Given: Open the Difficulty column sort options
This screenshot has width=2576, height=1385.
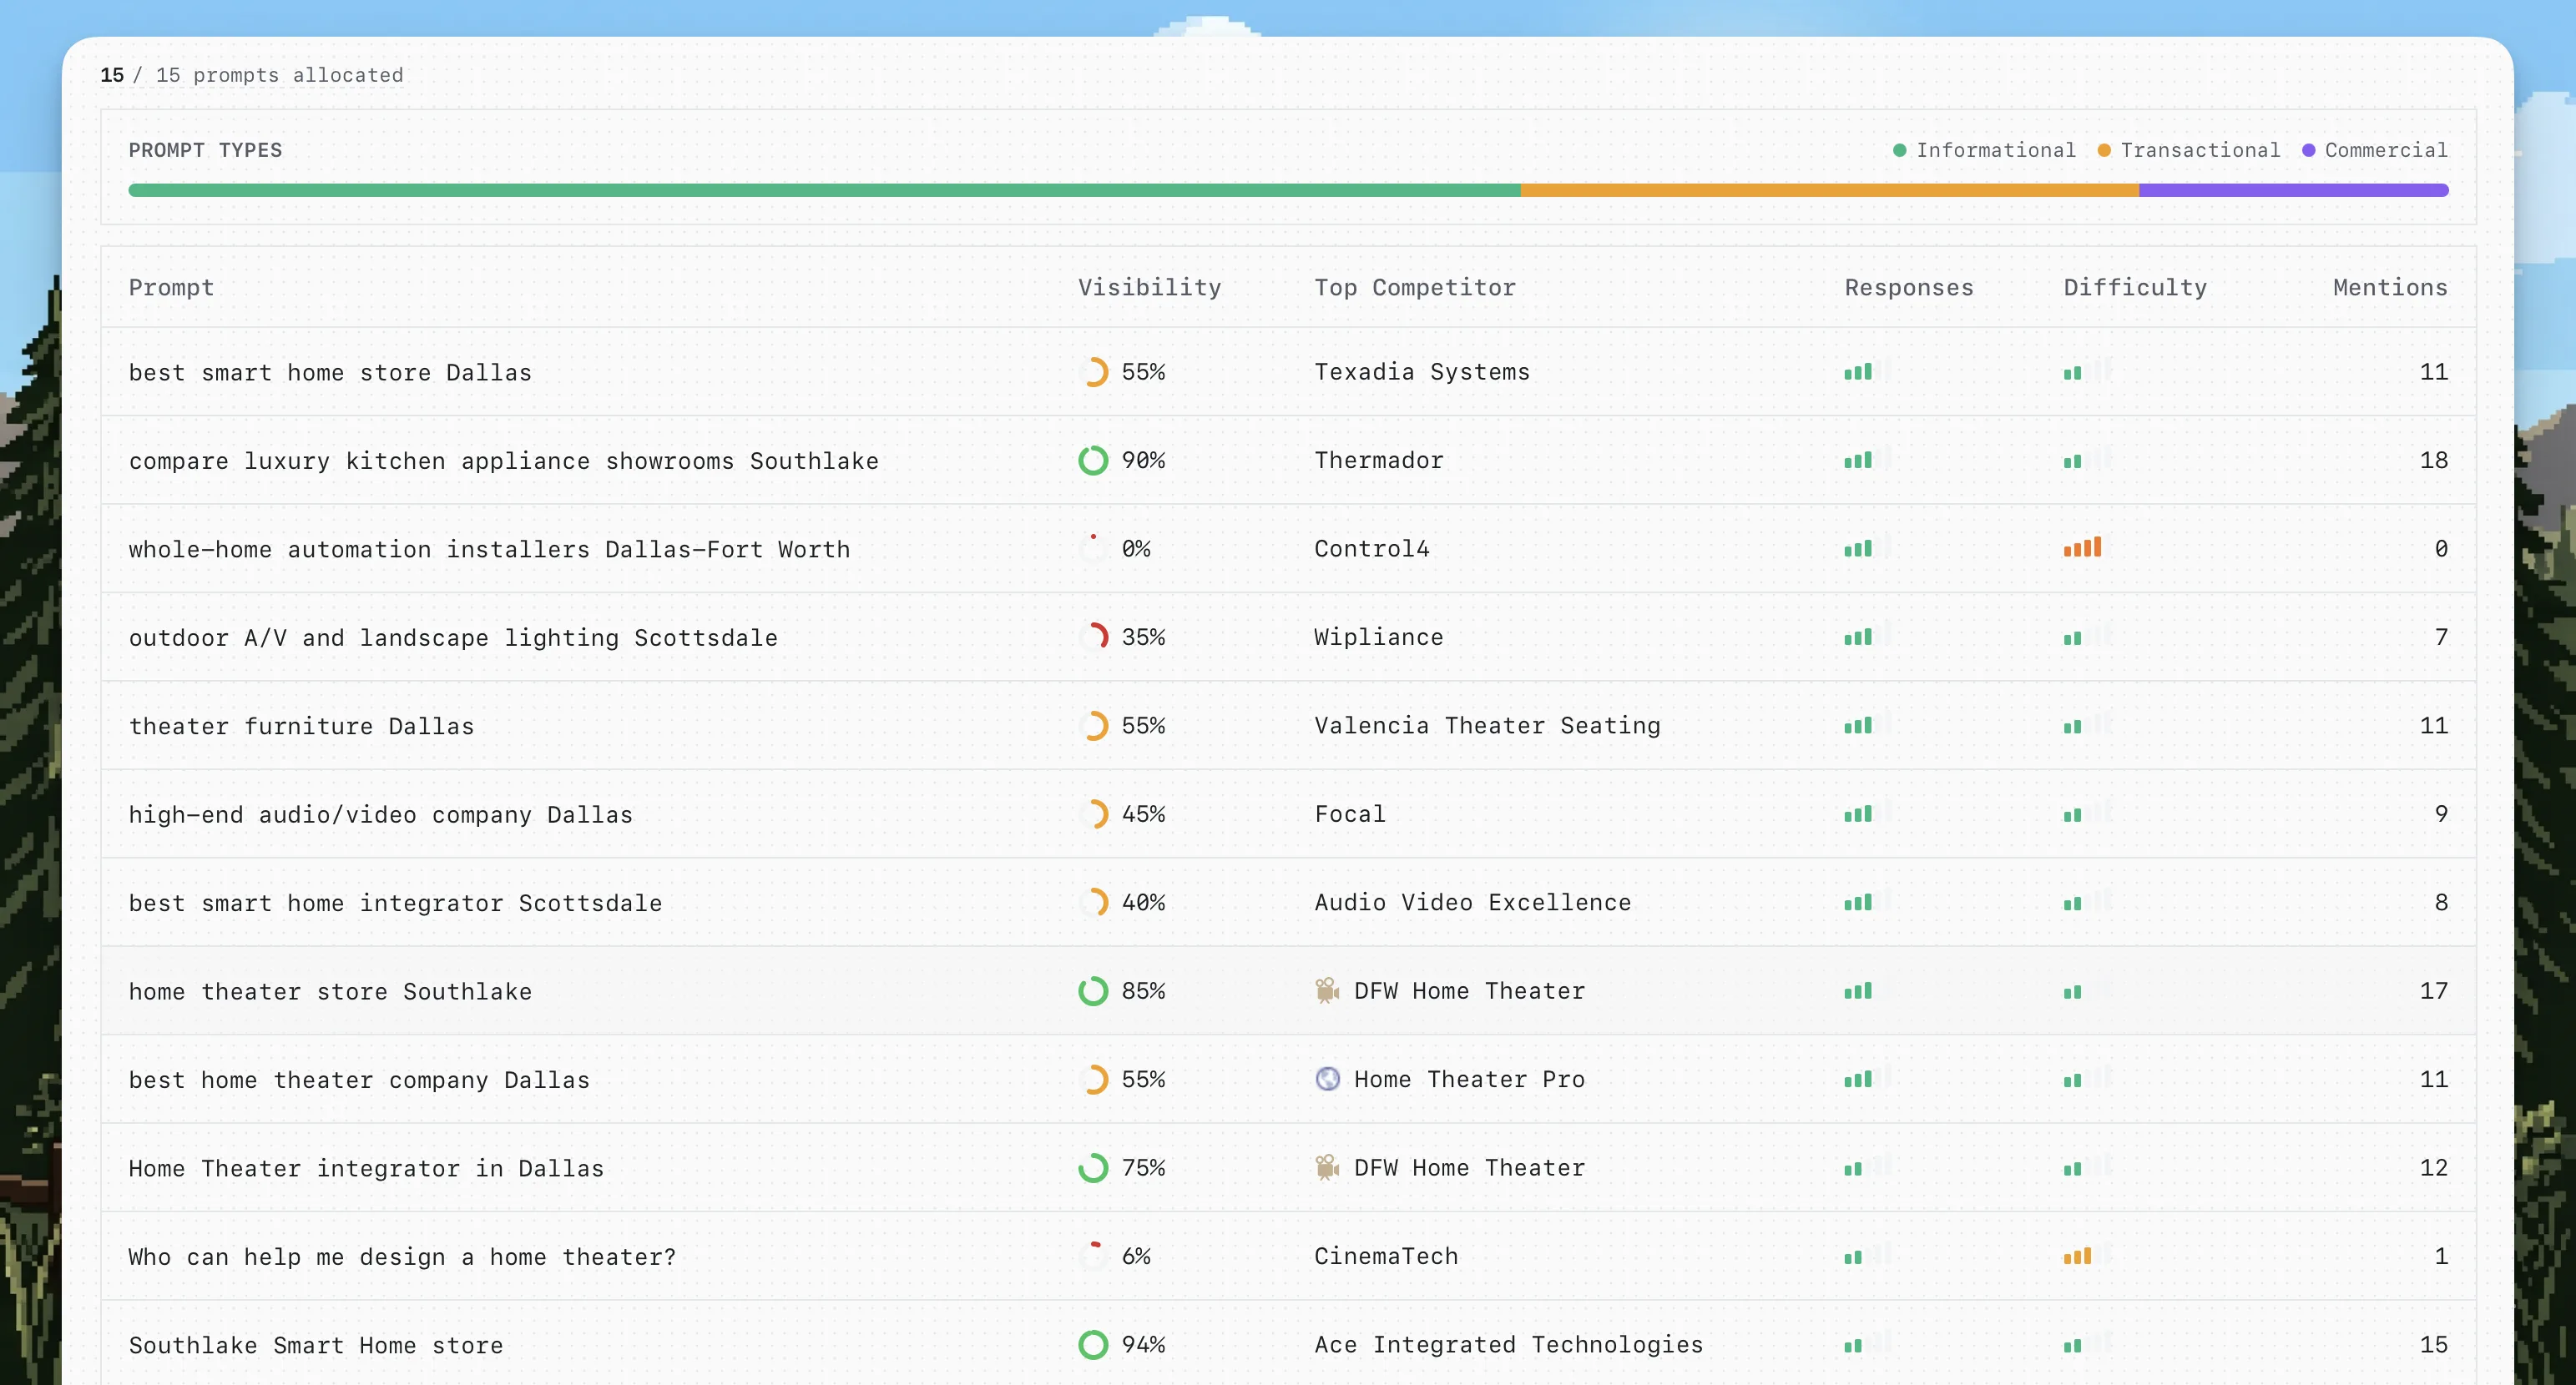Looking at the screenshot, I should (2136, 288).
